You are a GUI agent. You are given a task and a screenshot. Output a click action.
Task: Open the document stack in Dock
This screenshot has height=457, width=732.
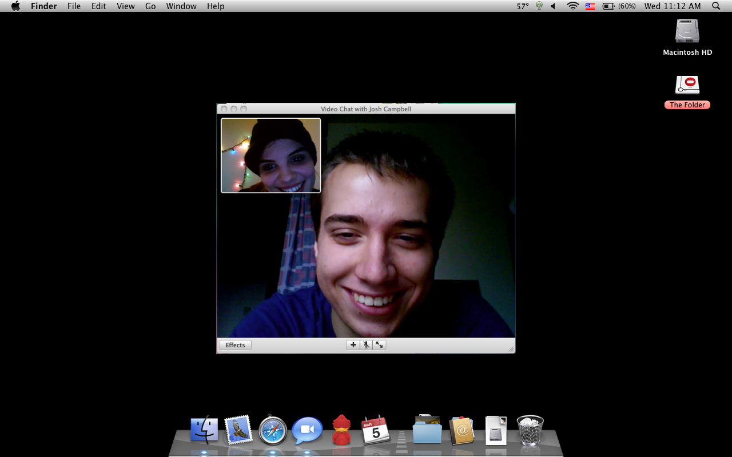click(x=496, y=430)
